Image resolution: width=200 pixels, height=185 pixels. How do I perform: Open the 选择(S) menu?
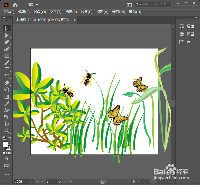(71, 12)
